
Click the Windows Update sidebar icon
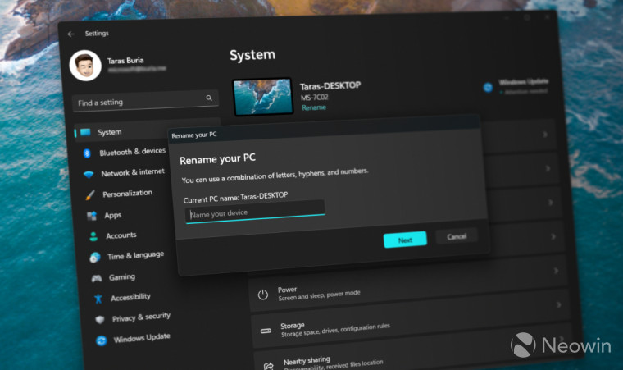pos(102,340)
